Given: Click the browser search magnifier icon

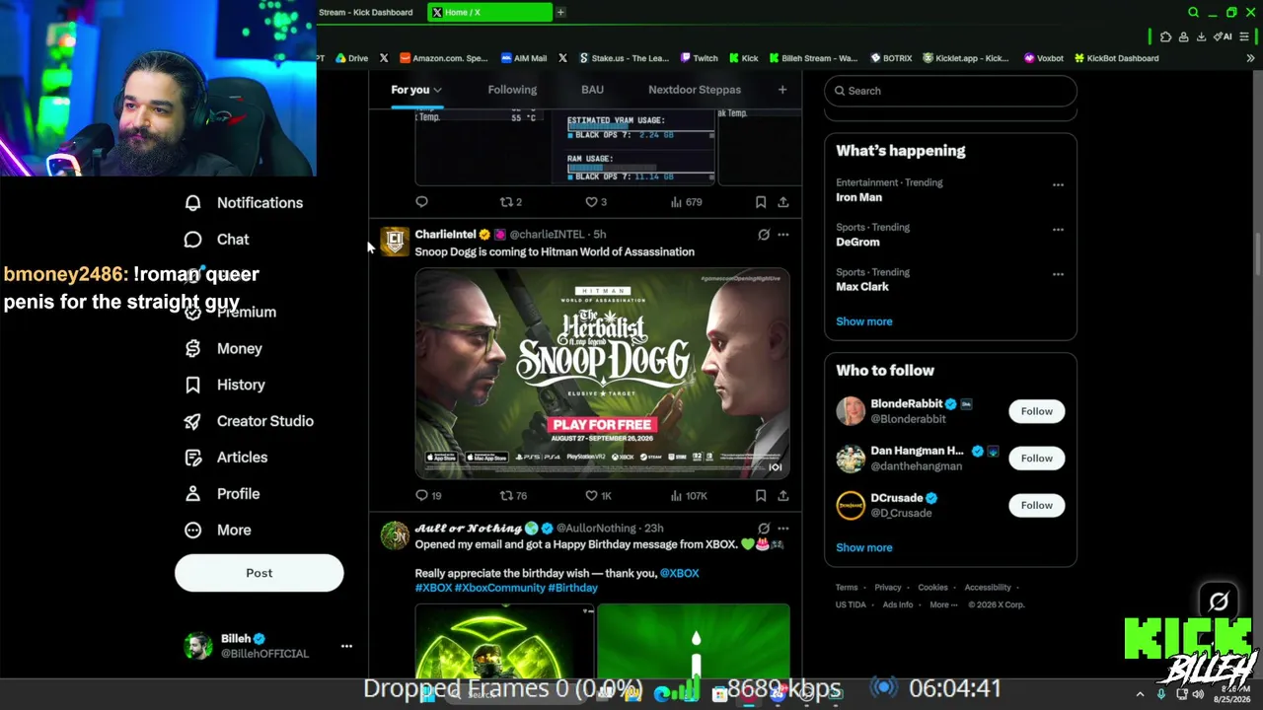Looking at the screenshot, I should [x=1193, y=13].
